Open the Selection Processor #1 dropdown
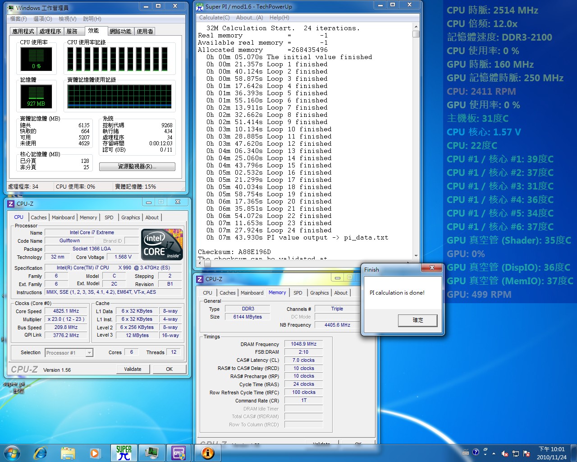 click(69, 353)
